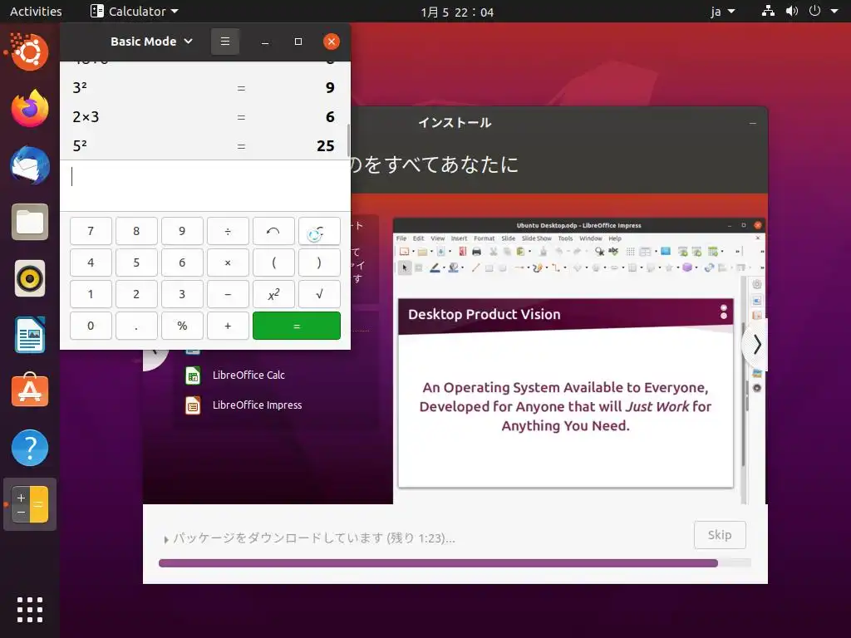Click the close parenthesis key
The image size is (851, 638).
pyautogui.click(x=319, y=263)
